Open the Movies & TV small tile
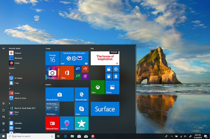210x139 pixels. tap(109, 69)
